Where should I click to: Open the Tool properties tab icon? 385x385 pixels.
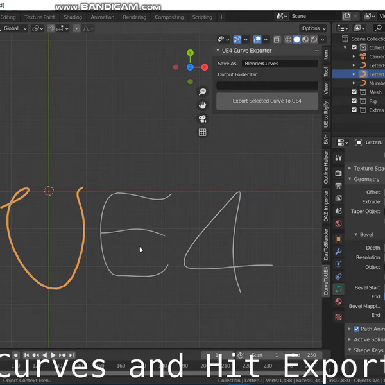click(x=338, y=158)
